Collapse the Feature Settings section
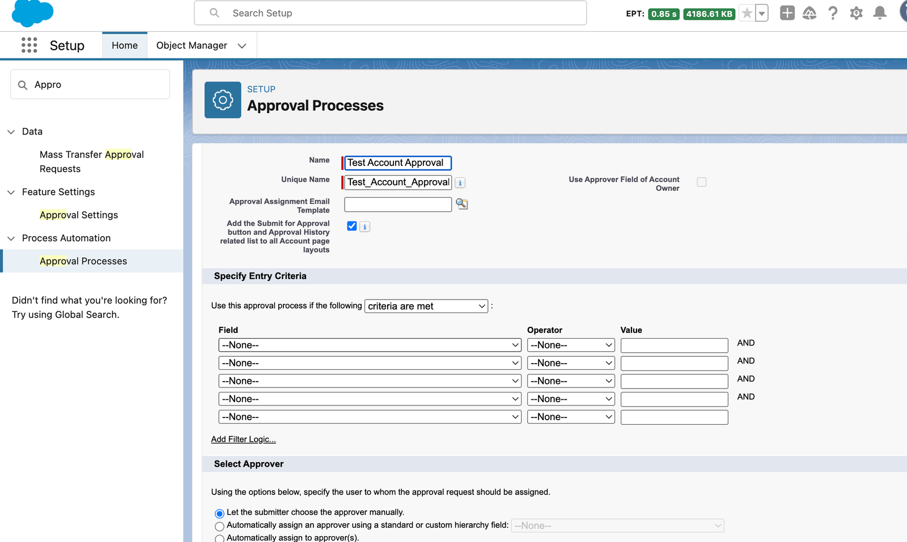 coord(11,193)
